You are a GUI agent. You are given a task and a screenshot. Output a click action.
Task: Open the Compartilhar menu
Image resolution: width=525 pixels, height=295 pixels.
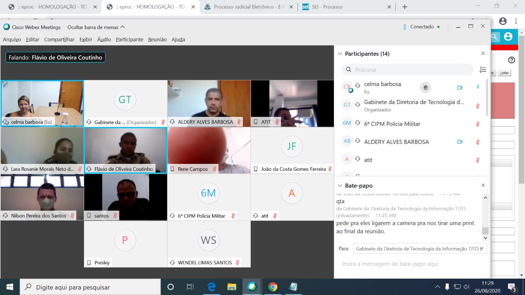point(59,39)
